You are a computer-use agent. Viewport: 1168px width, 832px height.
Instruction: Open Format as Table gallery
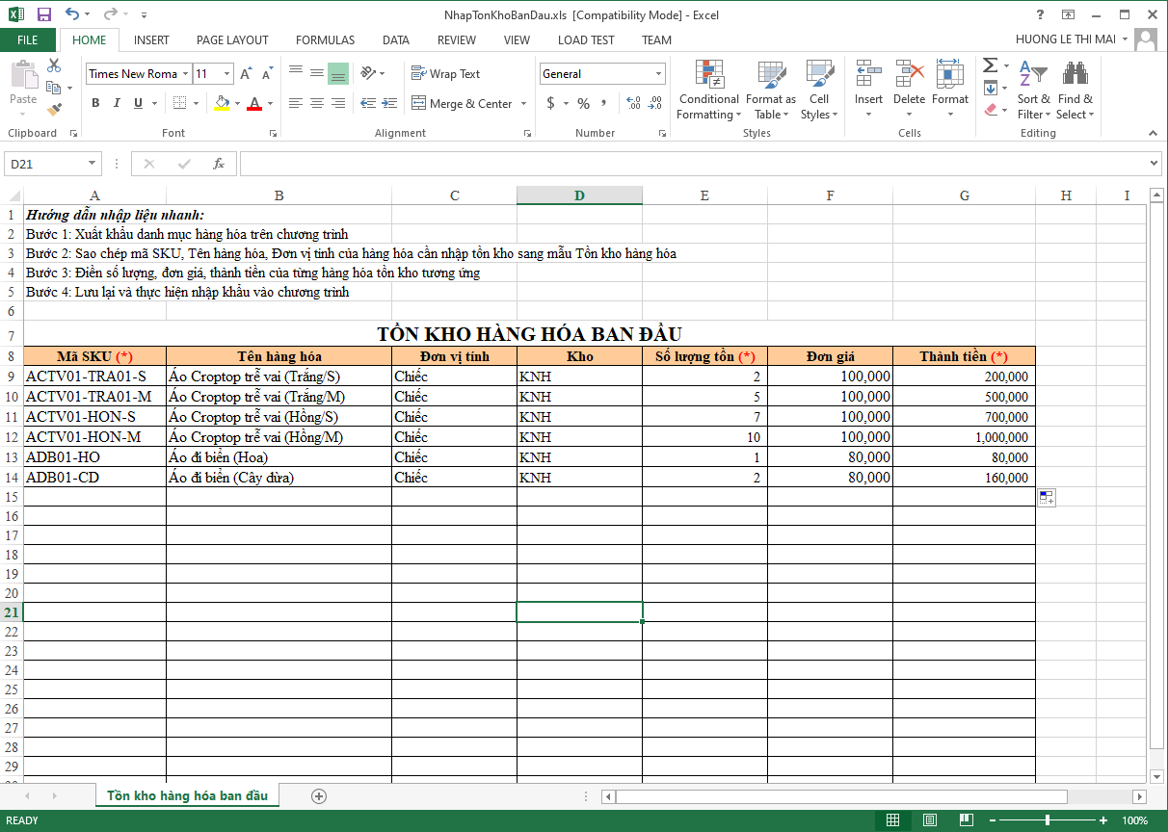[771, 91]
